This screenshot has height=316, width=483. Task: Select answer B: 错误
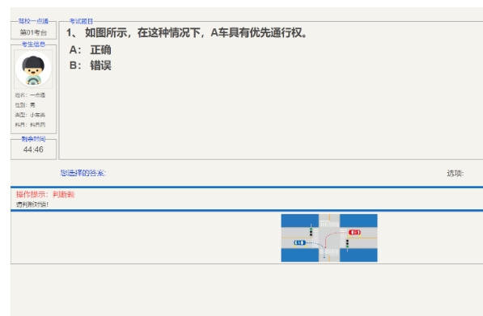(91, 65)
